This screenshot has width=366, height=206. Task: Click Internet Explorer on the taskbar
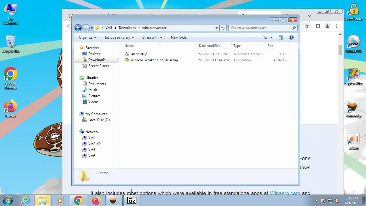click(25, 201)
